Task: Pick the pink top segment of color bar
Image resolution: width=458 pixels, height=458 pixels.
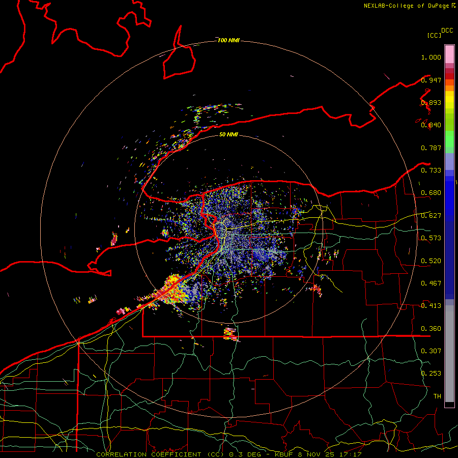Action: point(449,54)
